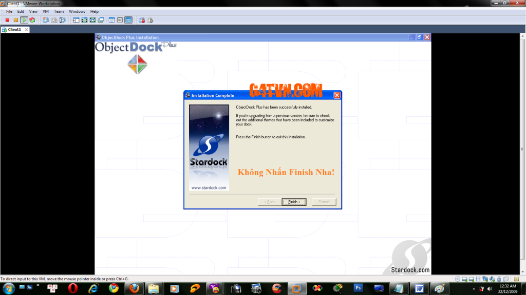Open the Windows menu

point(77,11)
